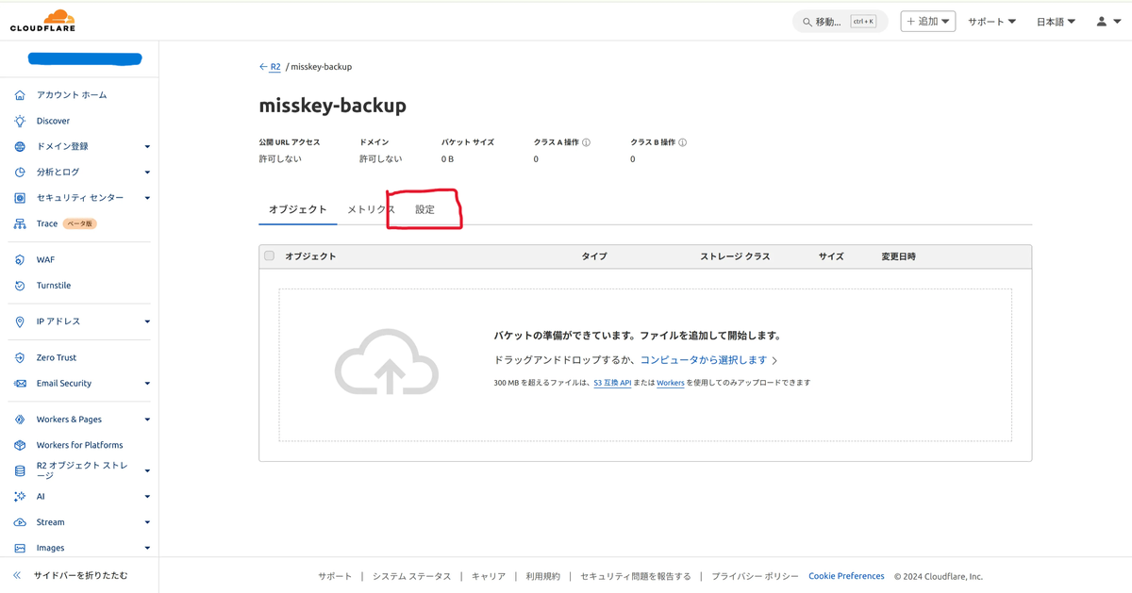The height and width of the screenshot is (593, 1132).
Task: Click プライバシー ポリシー footer link
Action: pyautogui.click(x=755, y=576)
